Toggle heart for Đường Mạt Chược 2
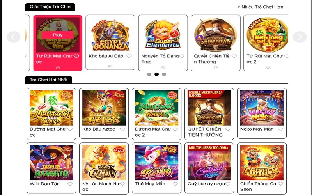The image size is (312, 195). (x=175, y=129)
